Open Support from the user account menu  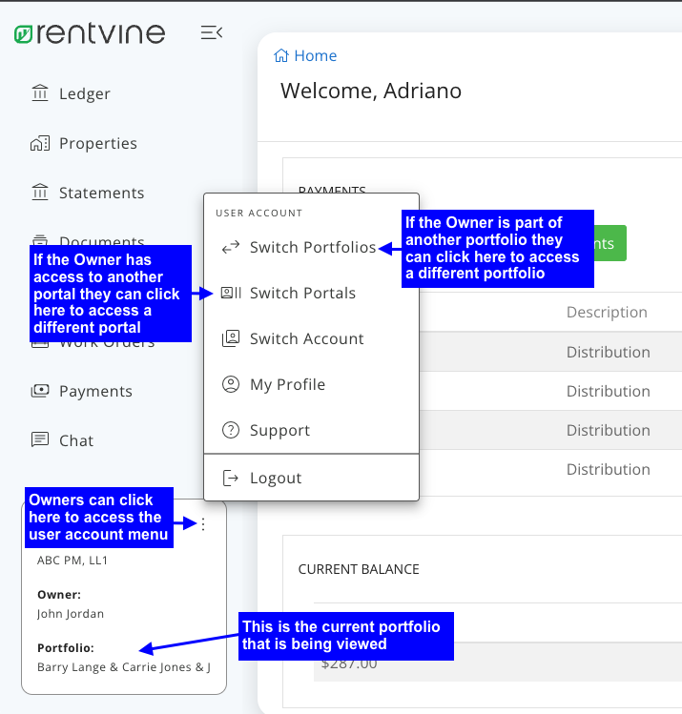279,431
